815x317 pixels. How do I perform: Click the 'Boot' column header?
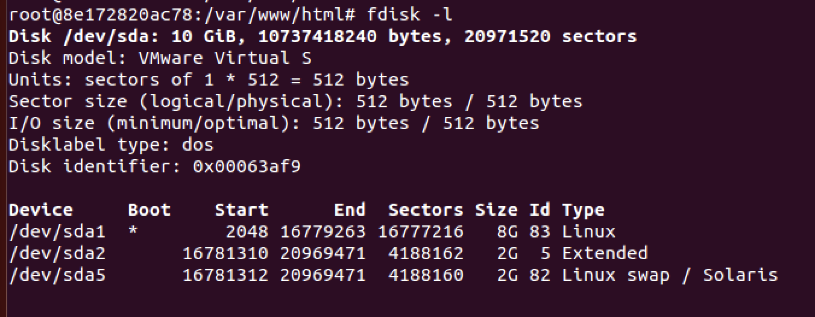pyautogui.click(x=149, y=210)
